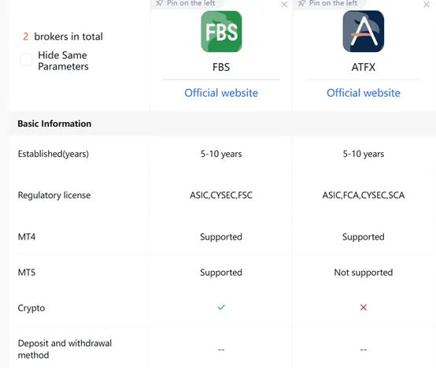Click FBS licenses ASIC,CYSEC,FSC

(221, 195)
